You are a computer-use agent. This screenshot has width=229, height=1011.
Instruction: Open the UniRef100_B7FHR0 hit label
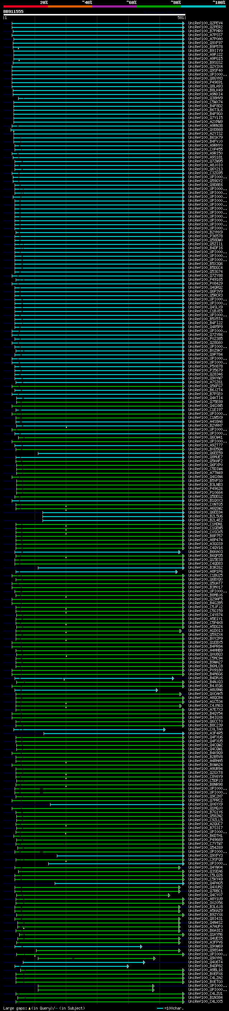pos(205,31)
